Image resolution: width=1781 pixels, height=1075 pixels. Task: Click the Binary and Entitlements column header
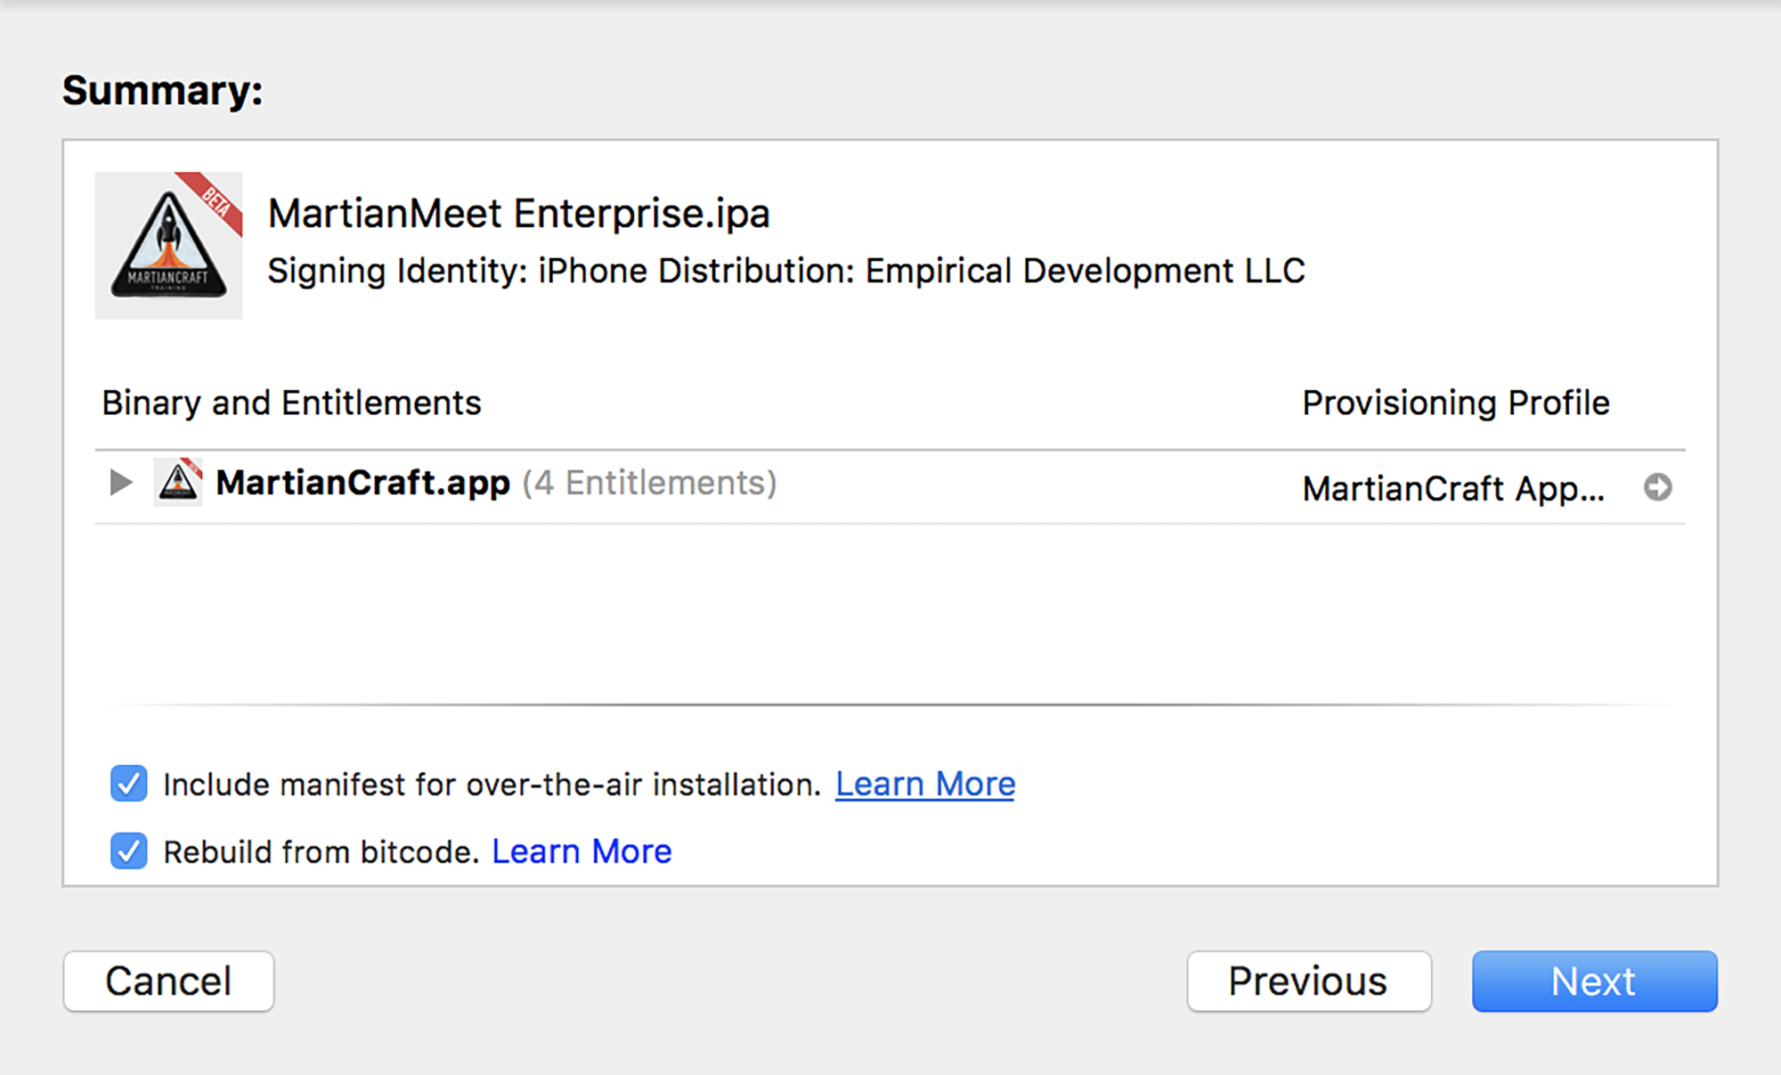click(x=292, y=403)
